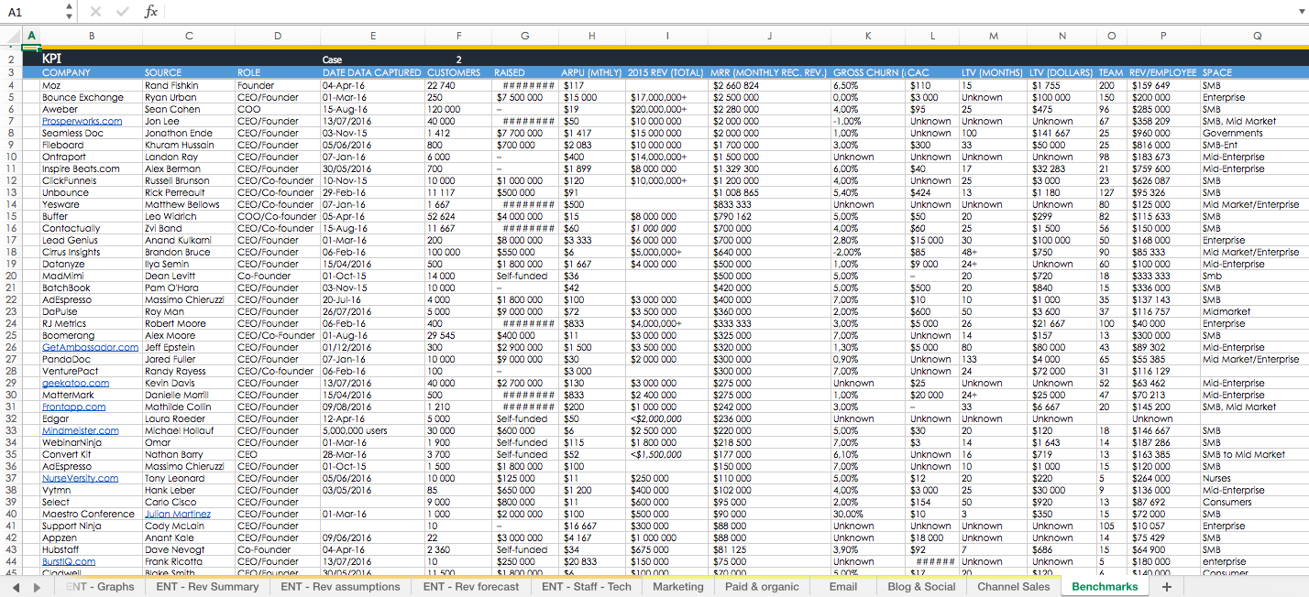Select column J header

point(770,36)
